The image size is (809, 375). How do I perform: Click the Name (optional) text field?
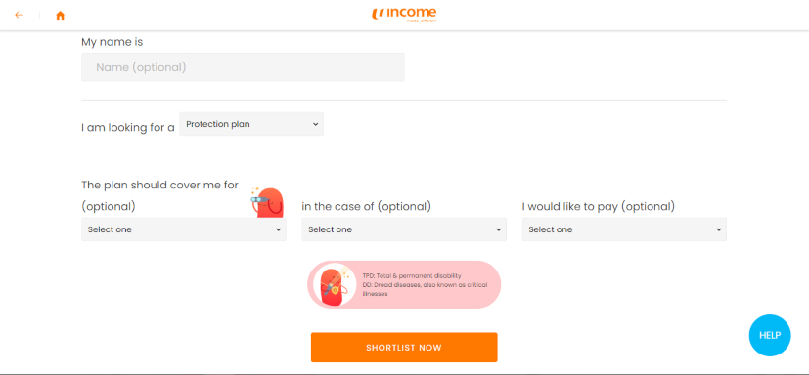[243, 67]
